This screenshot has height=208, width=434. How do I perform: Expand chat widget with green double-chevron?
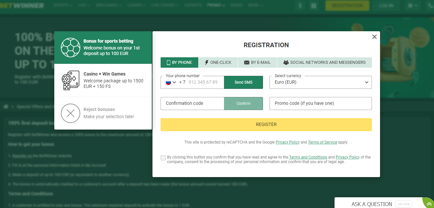(429, 204)
